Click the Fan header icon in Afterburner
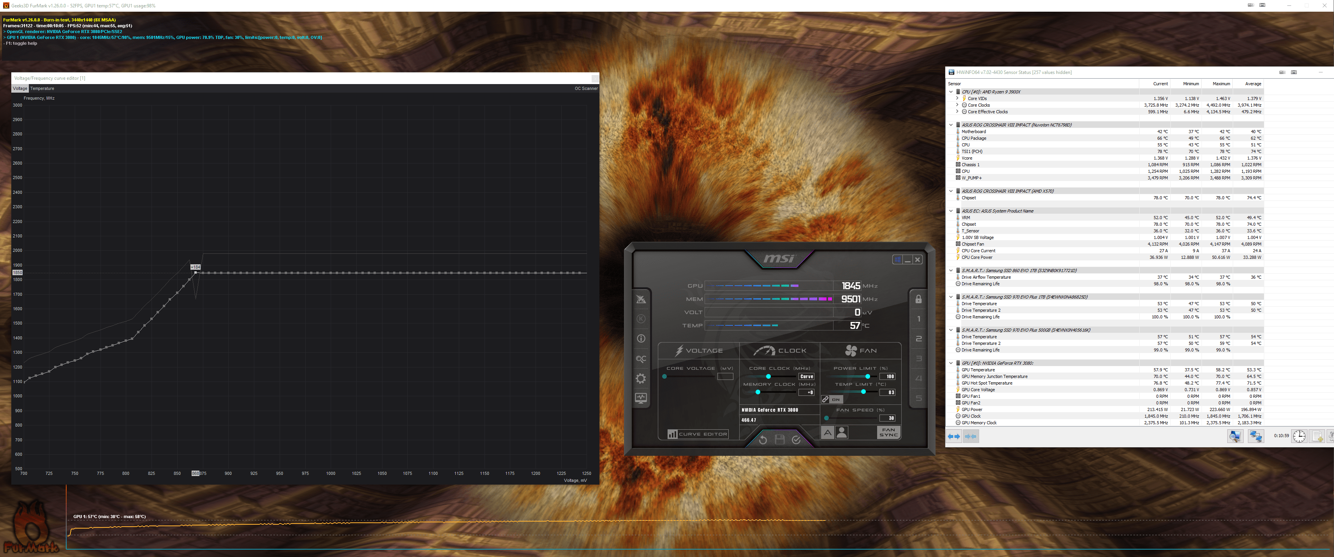1334x557 pixels. [851, 350]
